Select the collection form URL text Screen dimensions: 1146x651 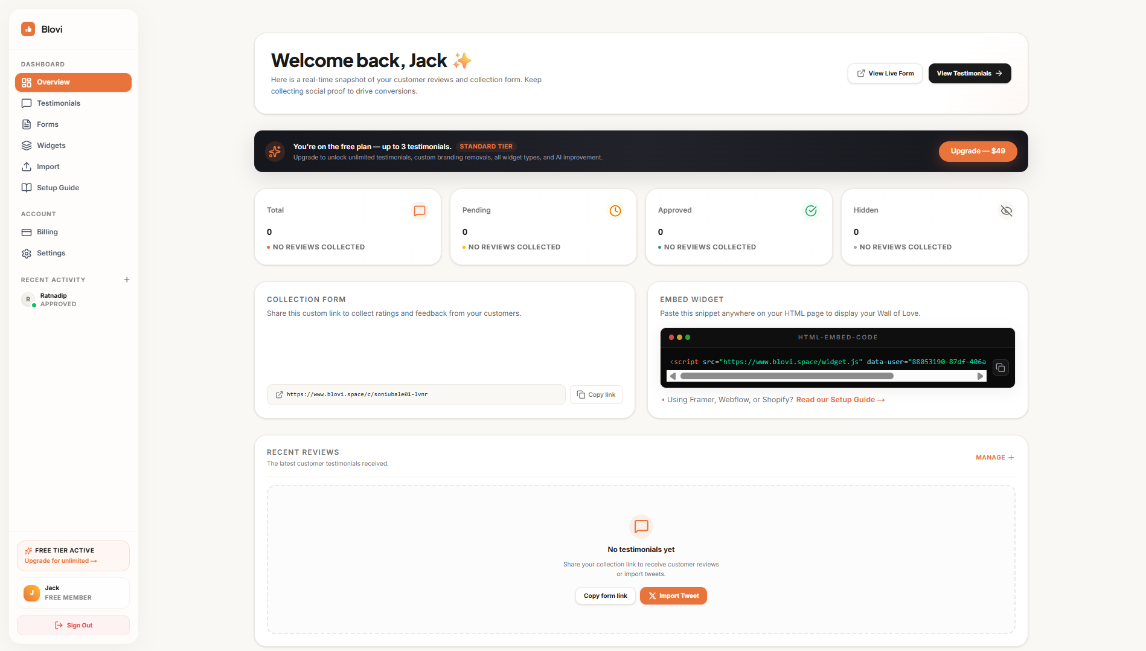point(357,394)
